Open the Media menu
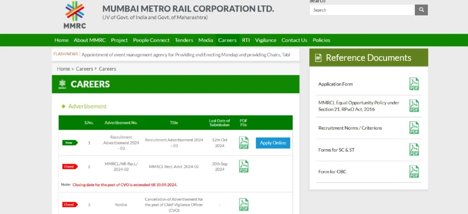Viewport: 468px width, 214px height. coord(206,40)
